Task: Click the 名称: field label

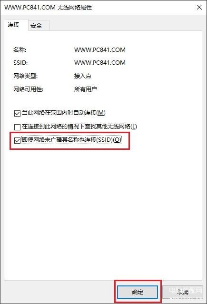Action: pos(20,50)
